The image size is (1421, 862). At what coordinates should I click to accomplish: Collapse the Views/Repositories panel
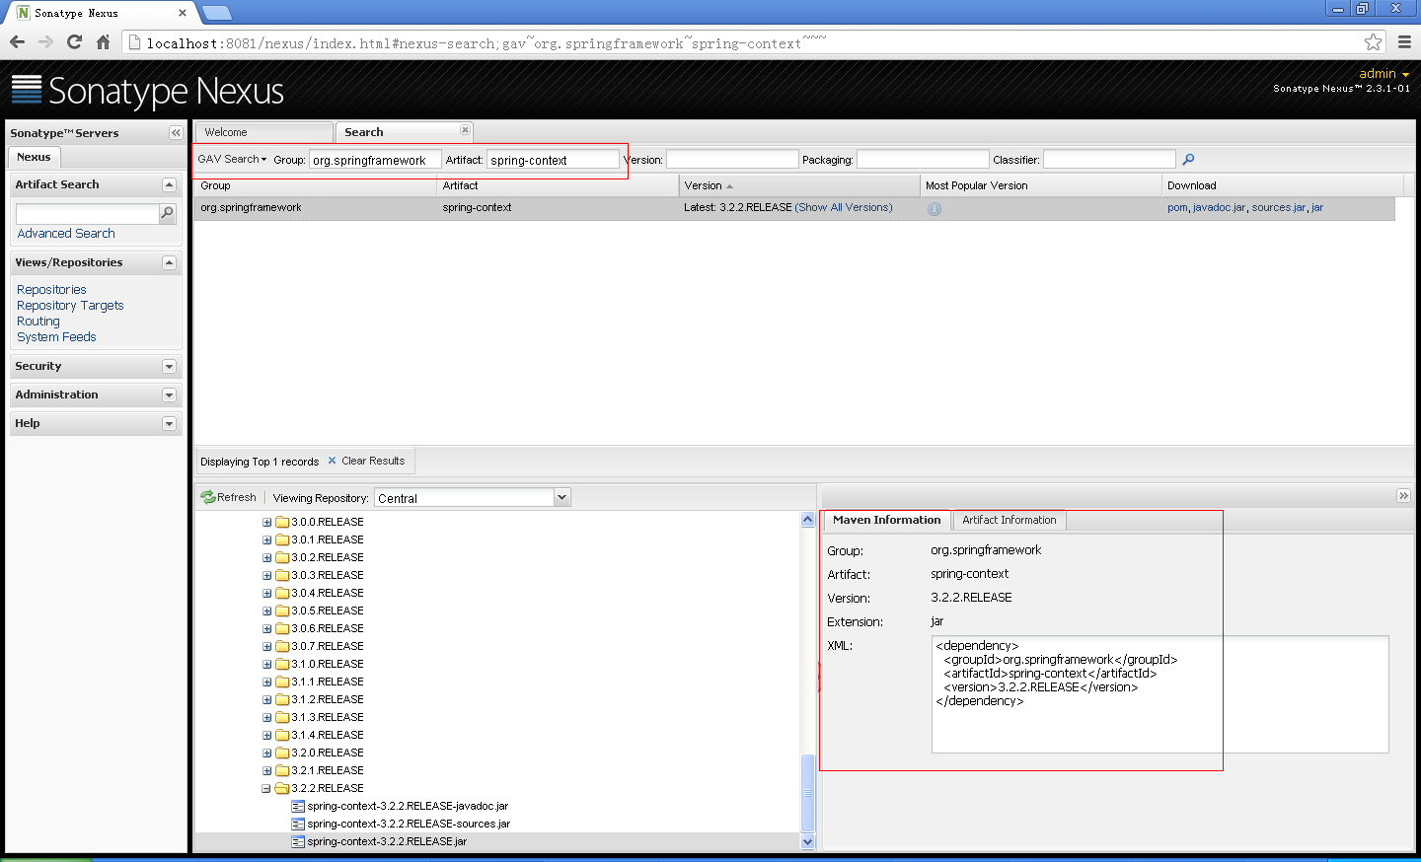169,262
